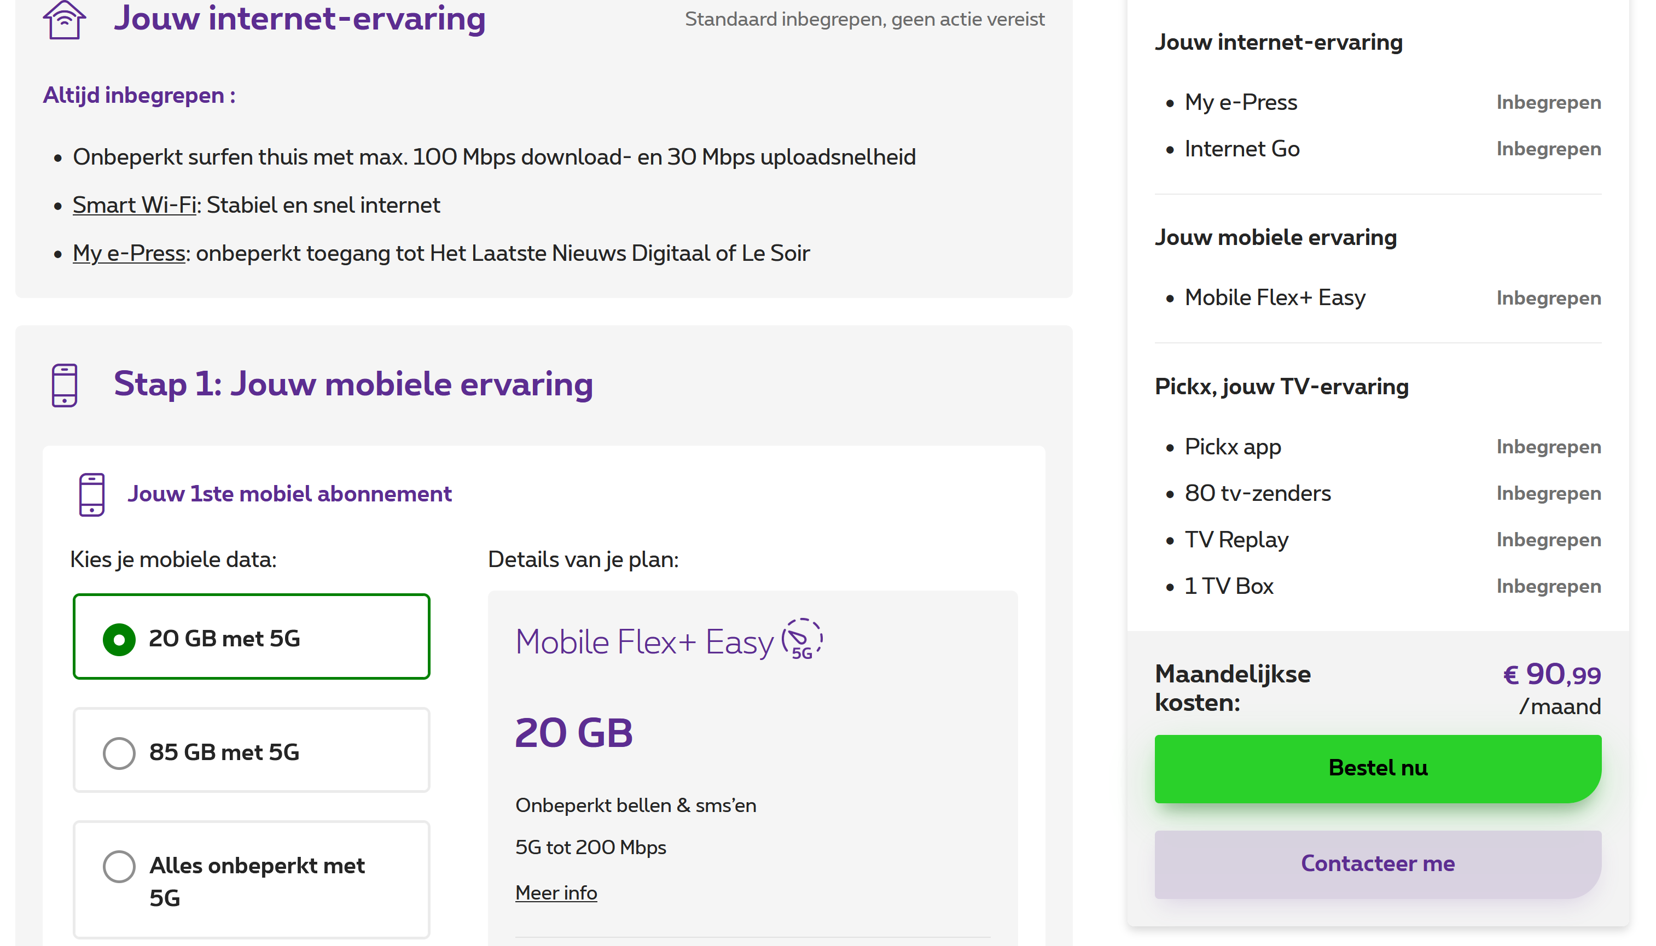Click the Details van je plan label
Viewport: 1656px width, 946px height.
[583, 559]
